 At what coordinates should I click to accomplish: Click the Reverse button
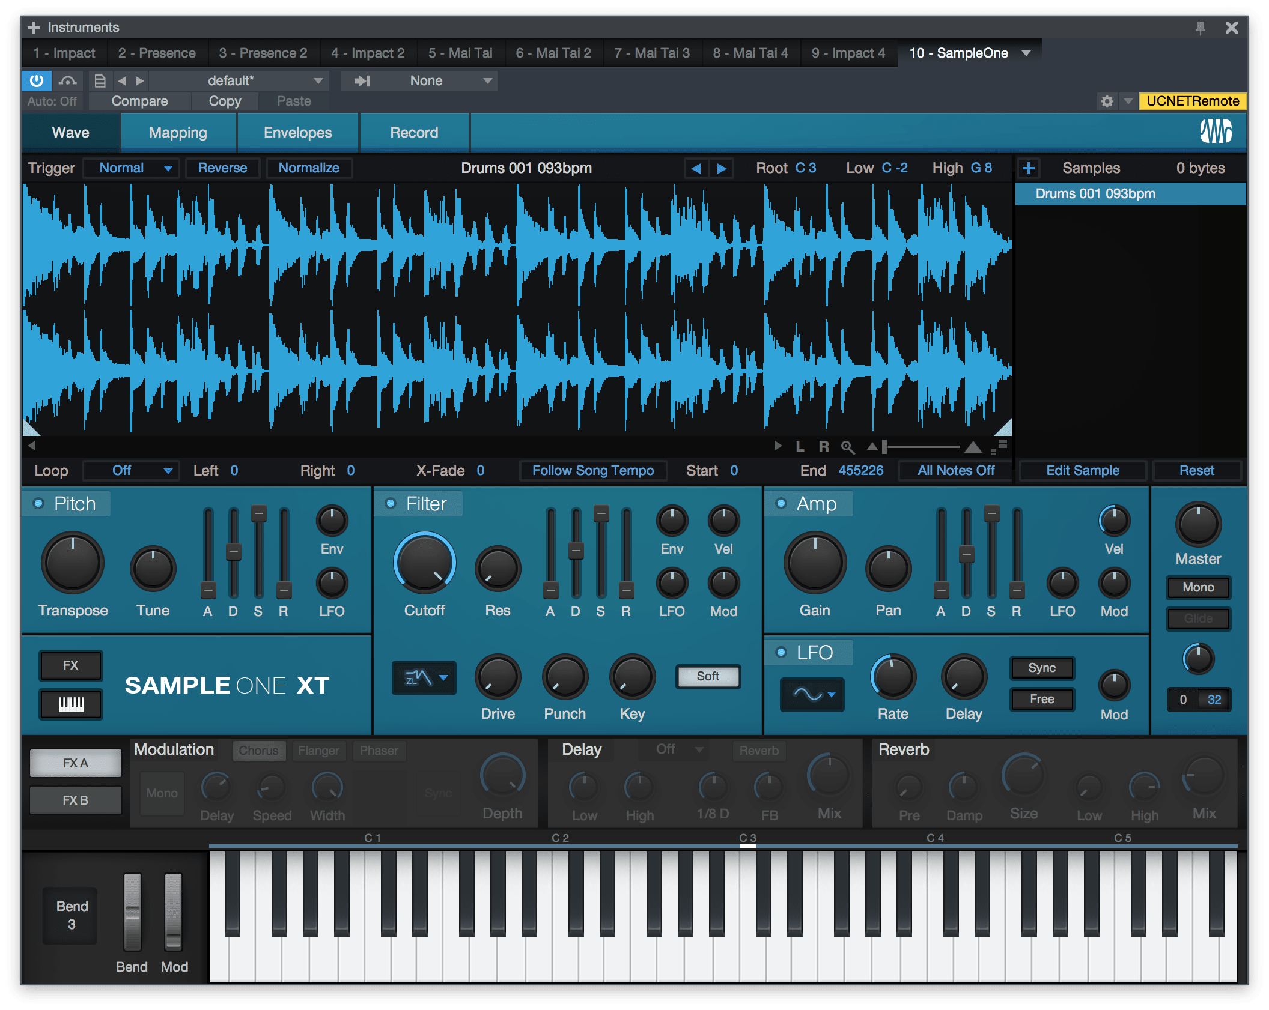[222, 168]
